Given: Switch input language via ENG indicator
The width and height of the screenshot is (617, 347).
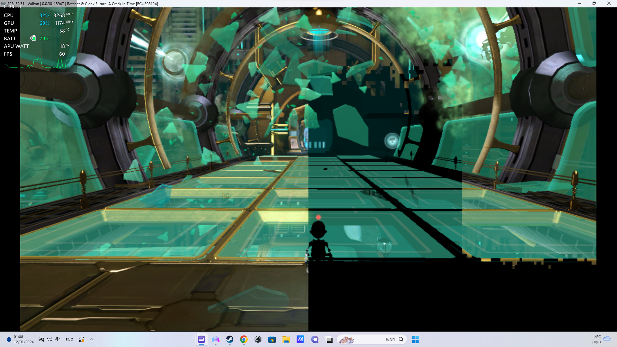Looking at the screenshot, I should (x=69, y=340).
